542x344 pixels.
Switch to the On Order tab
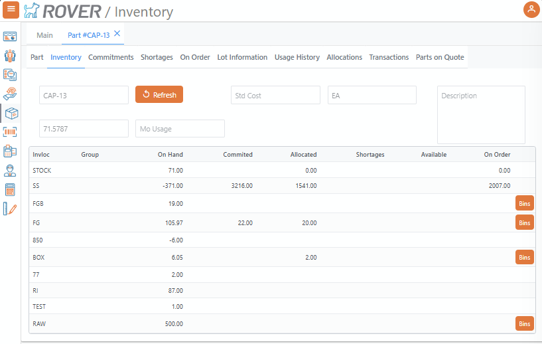(x=195, y=58)
